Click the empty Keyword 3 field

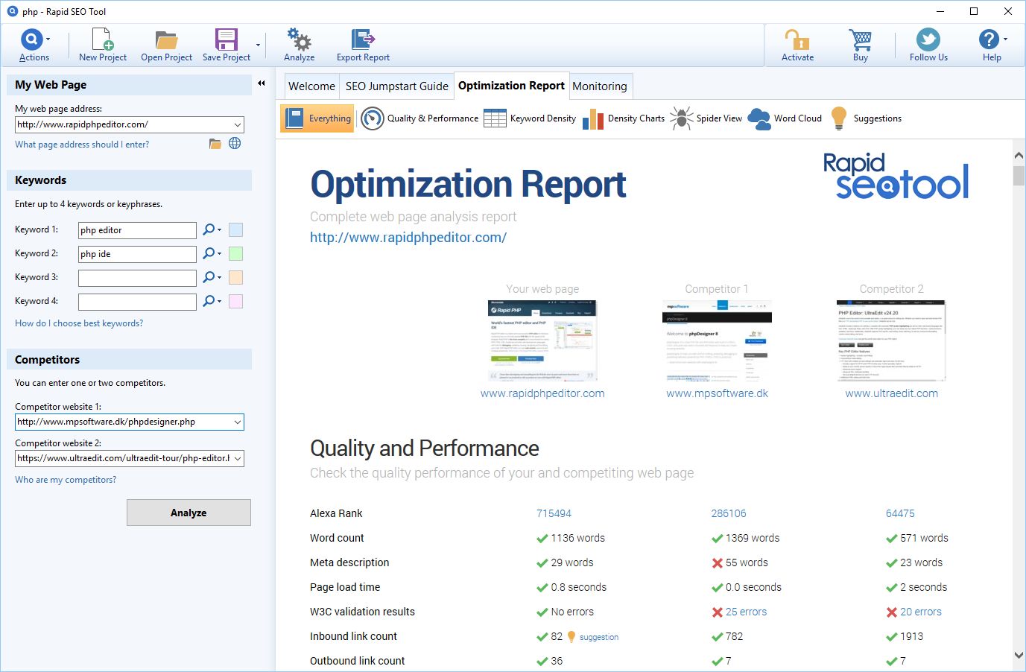tap(137, 278)
